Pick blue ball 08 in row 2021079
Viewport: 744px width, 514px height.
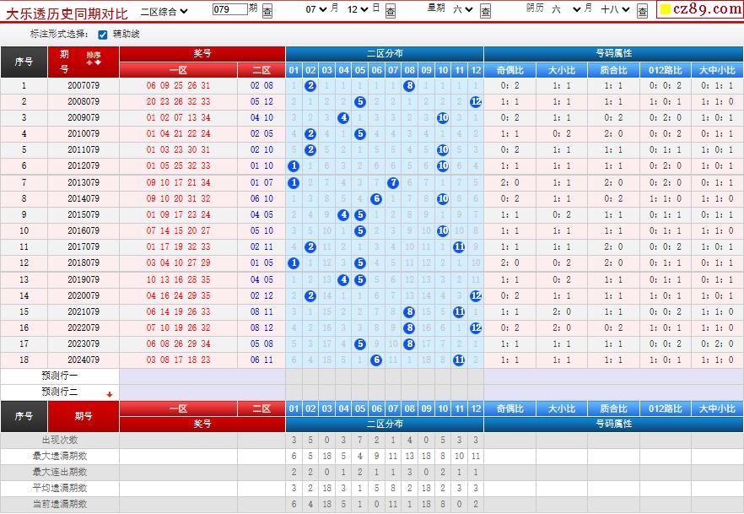(409, 311)
